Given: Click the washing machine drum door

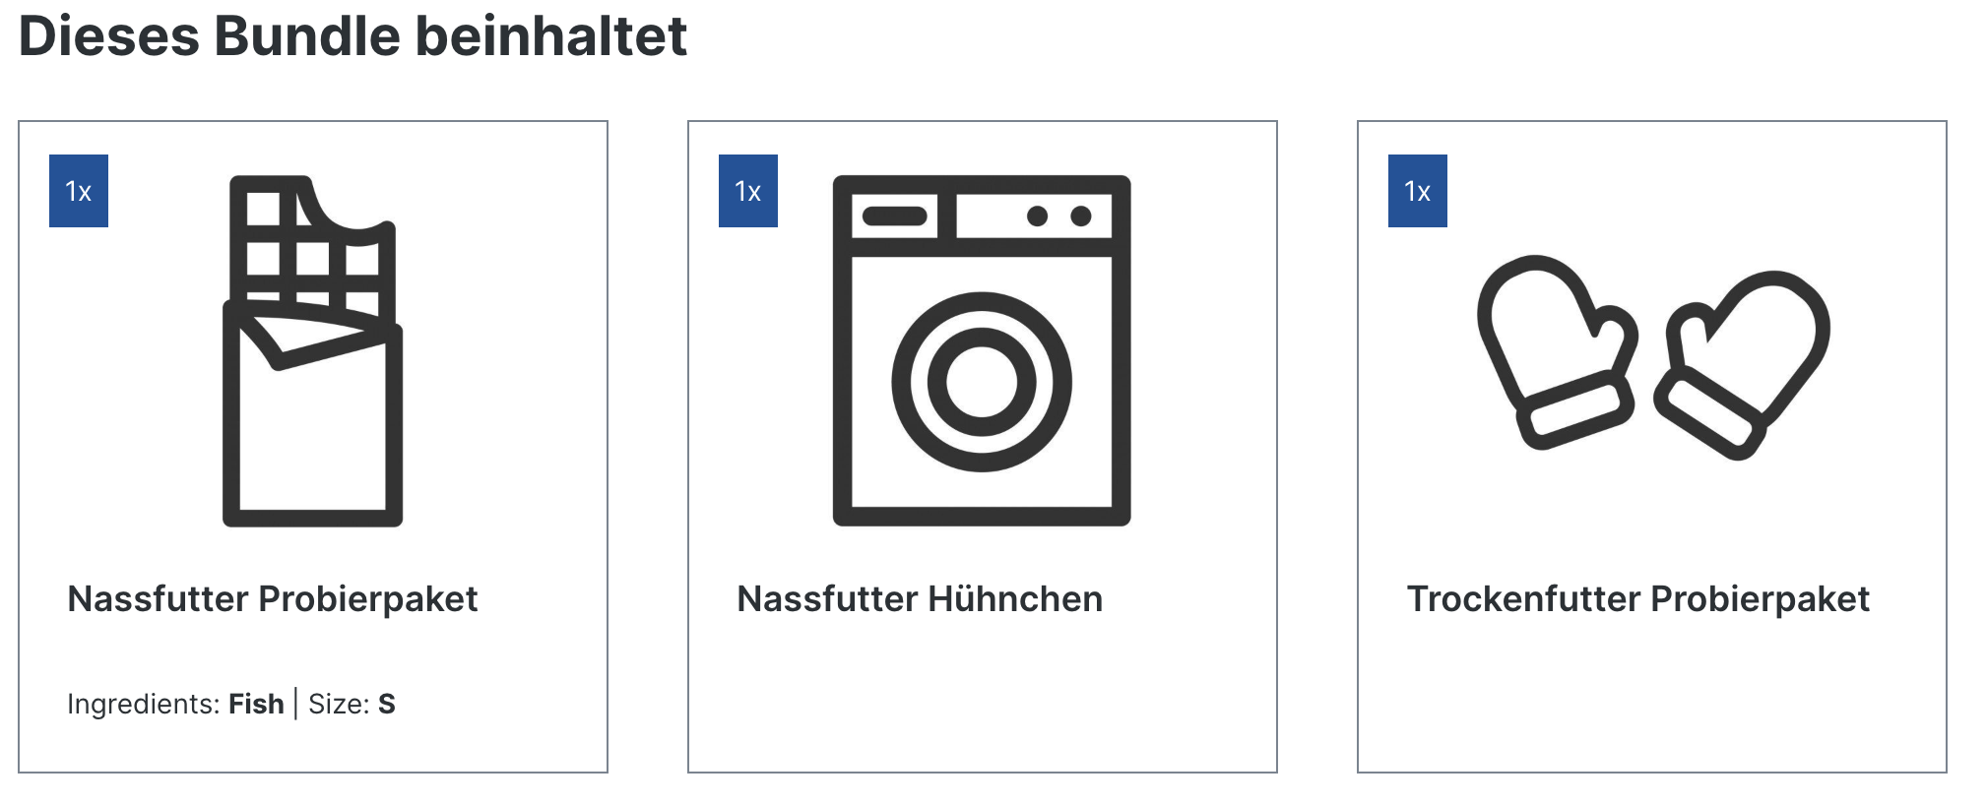Looking at the screenshot, I should (x=982, y=382).
